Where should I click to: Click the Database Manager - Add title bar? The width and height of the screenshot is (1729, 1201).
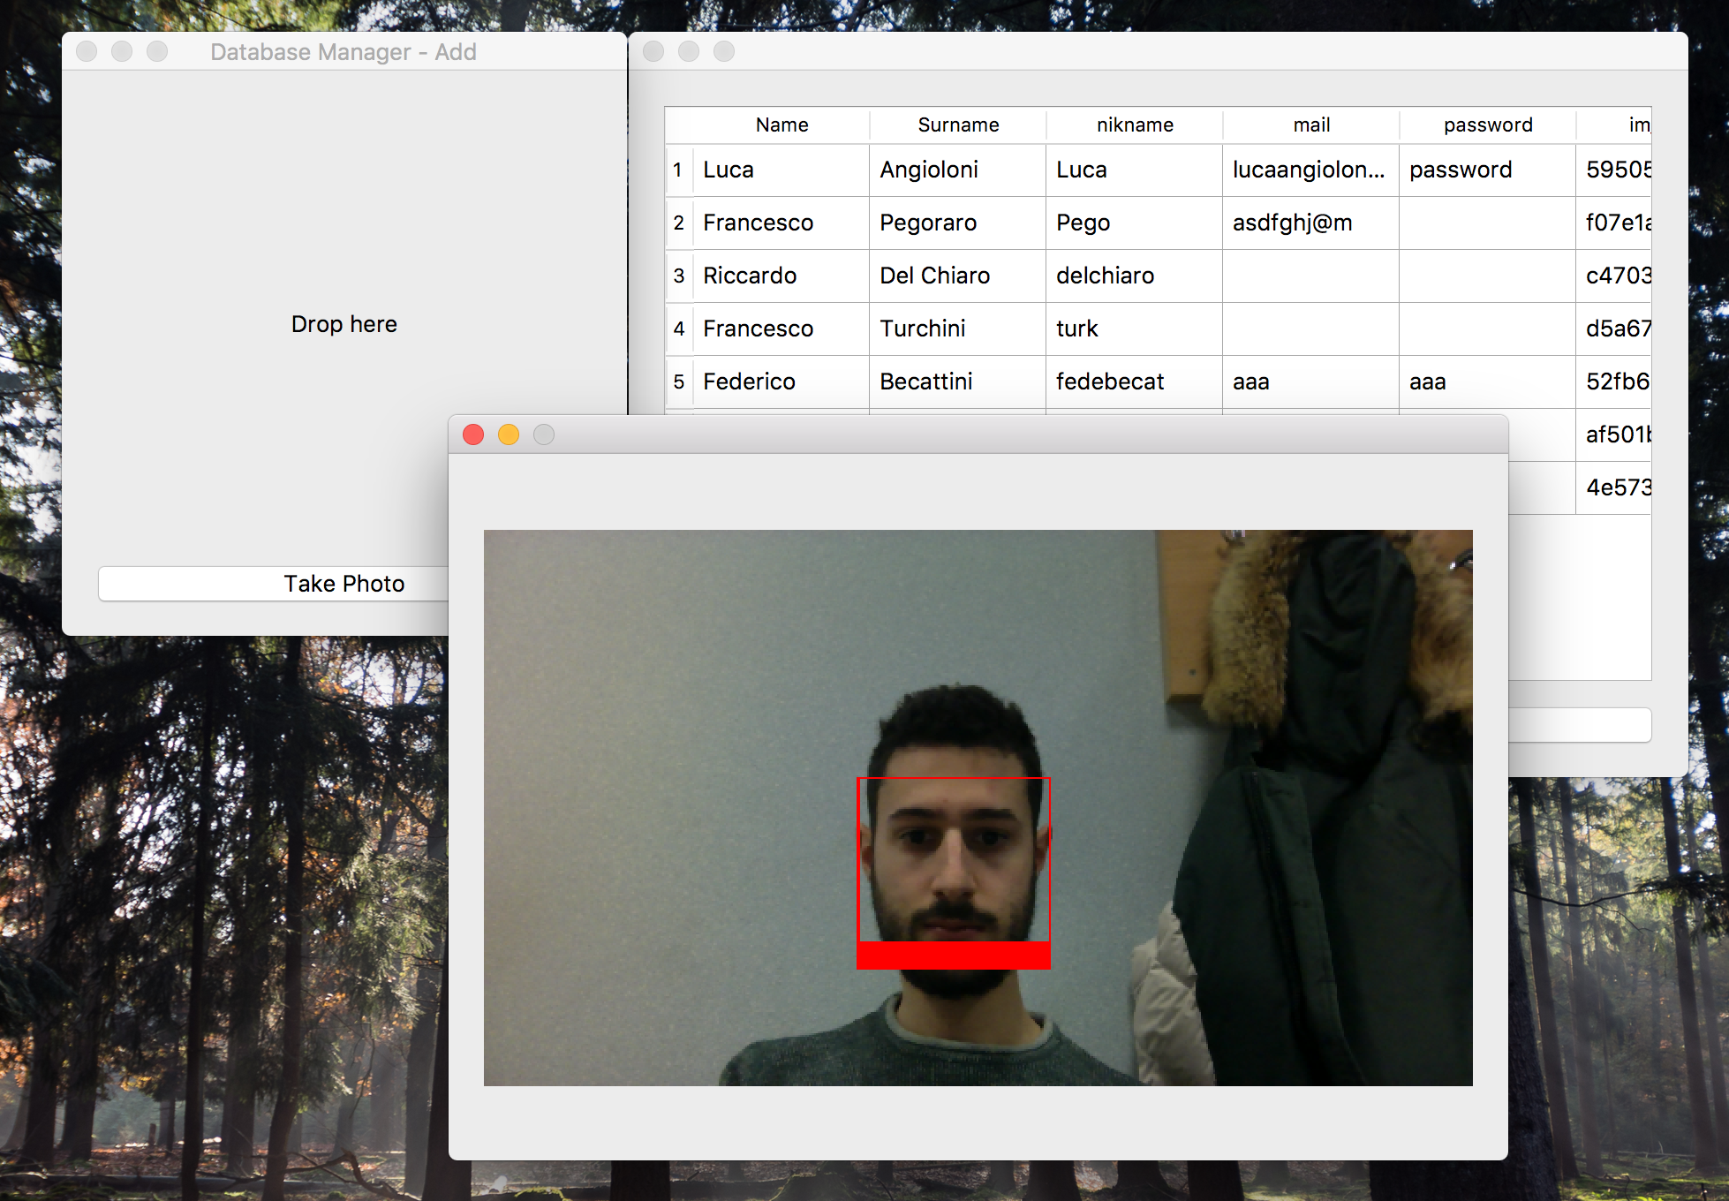tap(344, 52)
